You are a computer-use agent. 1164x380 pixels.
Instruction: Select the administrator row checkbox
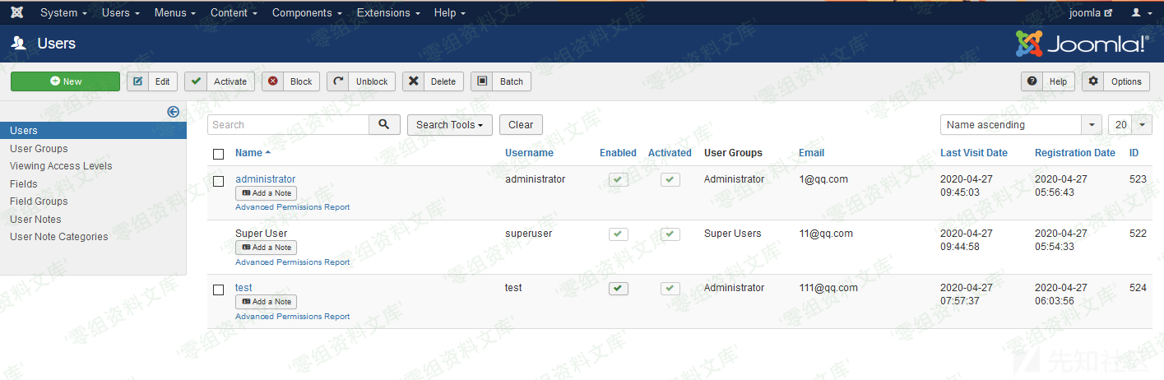pyautogui.click(x=219, y=181)
